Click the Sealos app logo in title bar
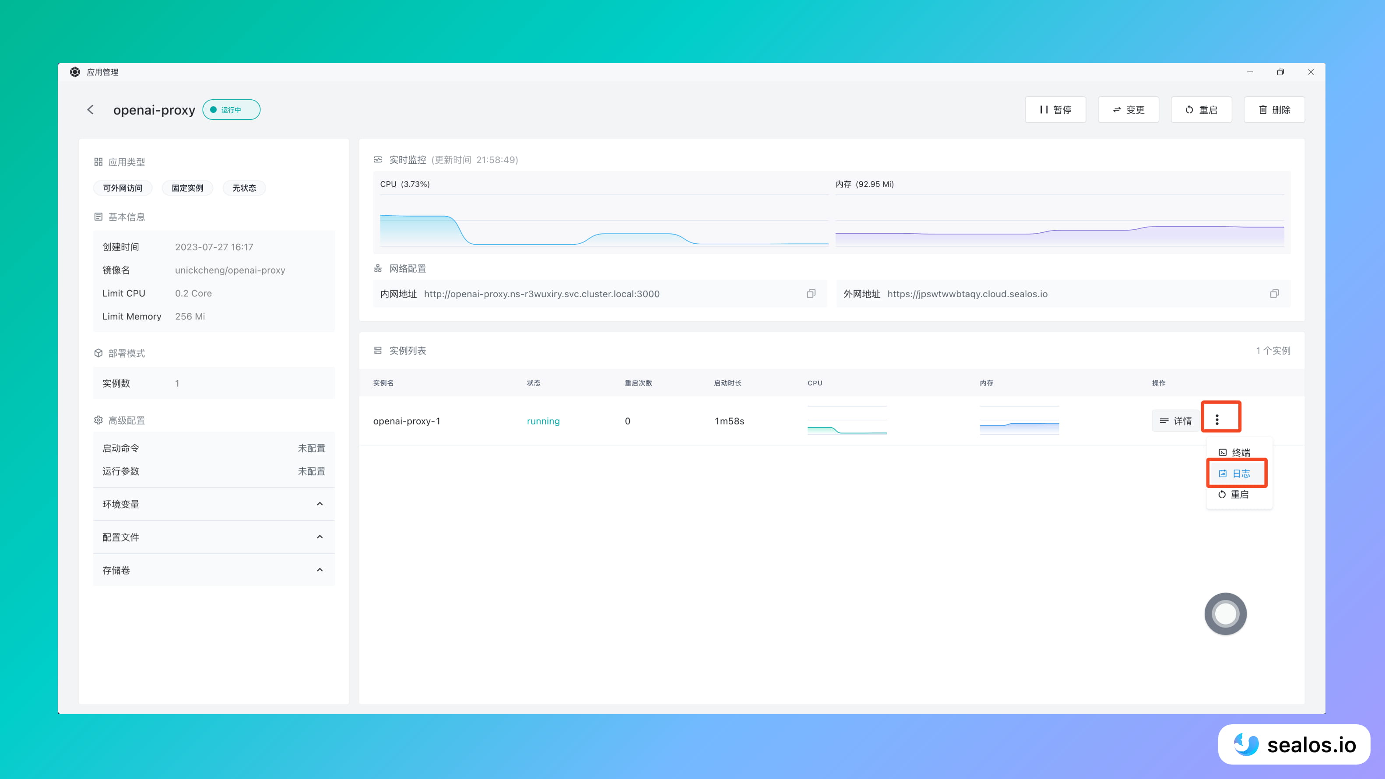Image resolution: width=1385 pixels, height=779 pixels. point(75,72)
